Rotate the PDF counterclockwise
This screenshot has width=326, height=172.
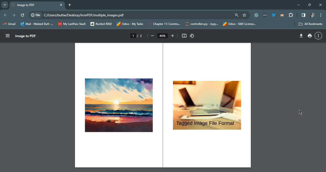[x=192, y=36]
